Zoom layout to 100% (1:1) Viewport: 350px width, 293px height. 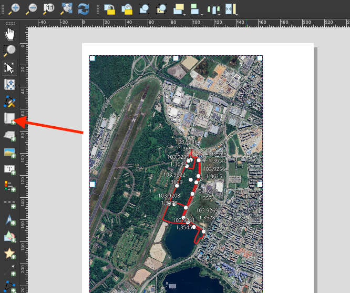click(49, 8)
